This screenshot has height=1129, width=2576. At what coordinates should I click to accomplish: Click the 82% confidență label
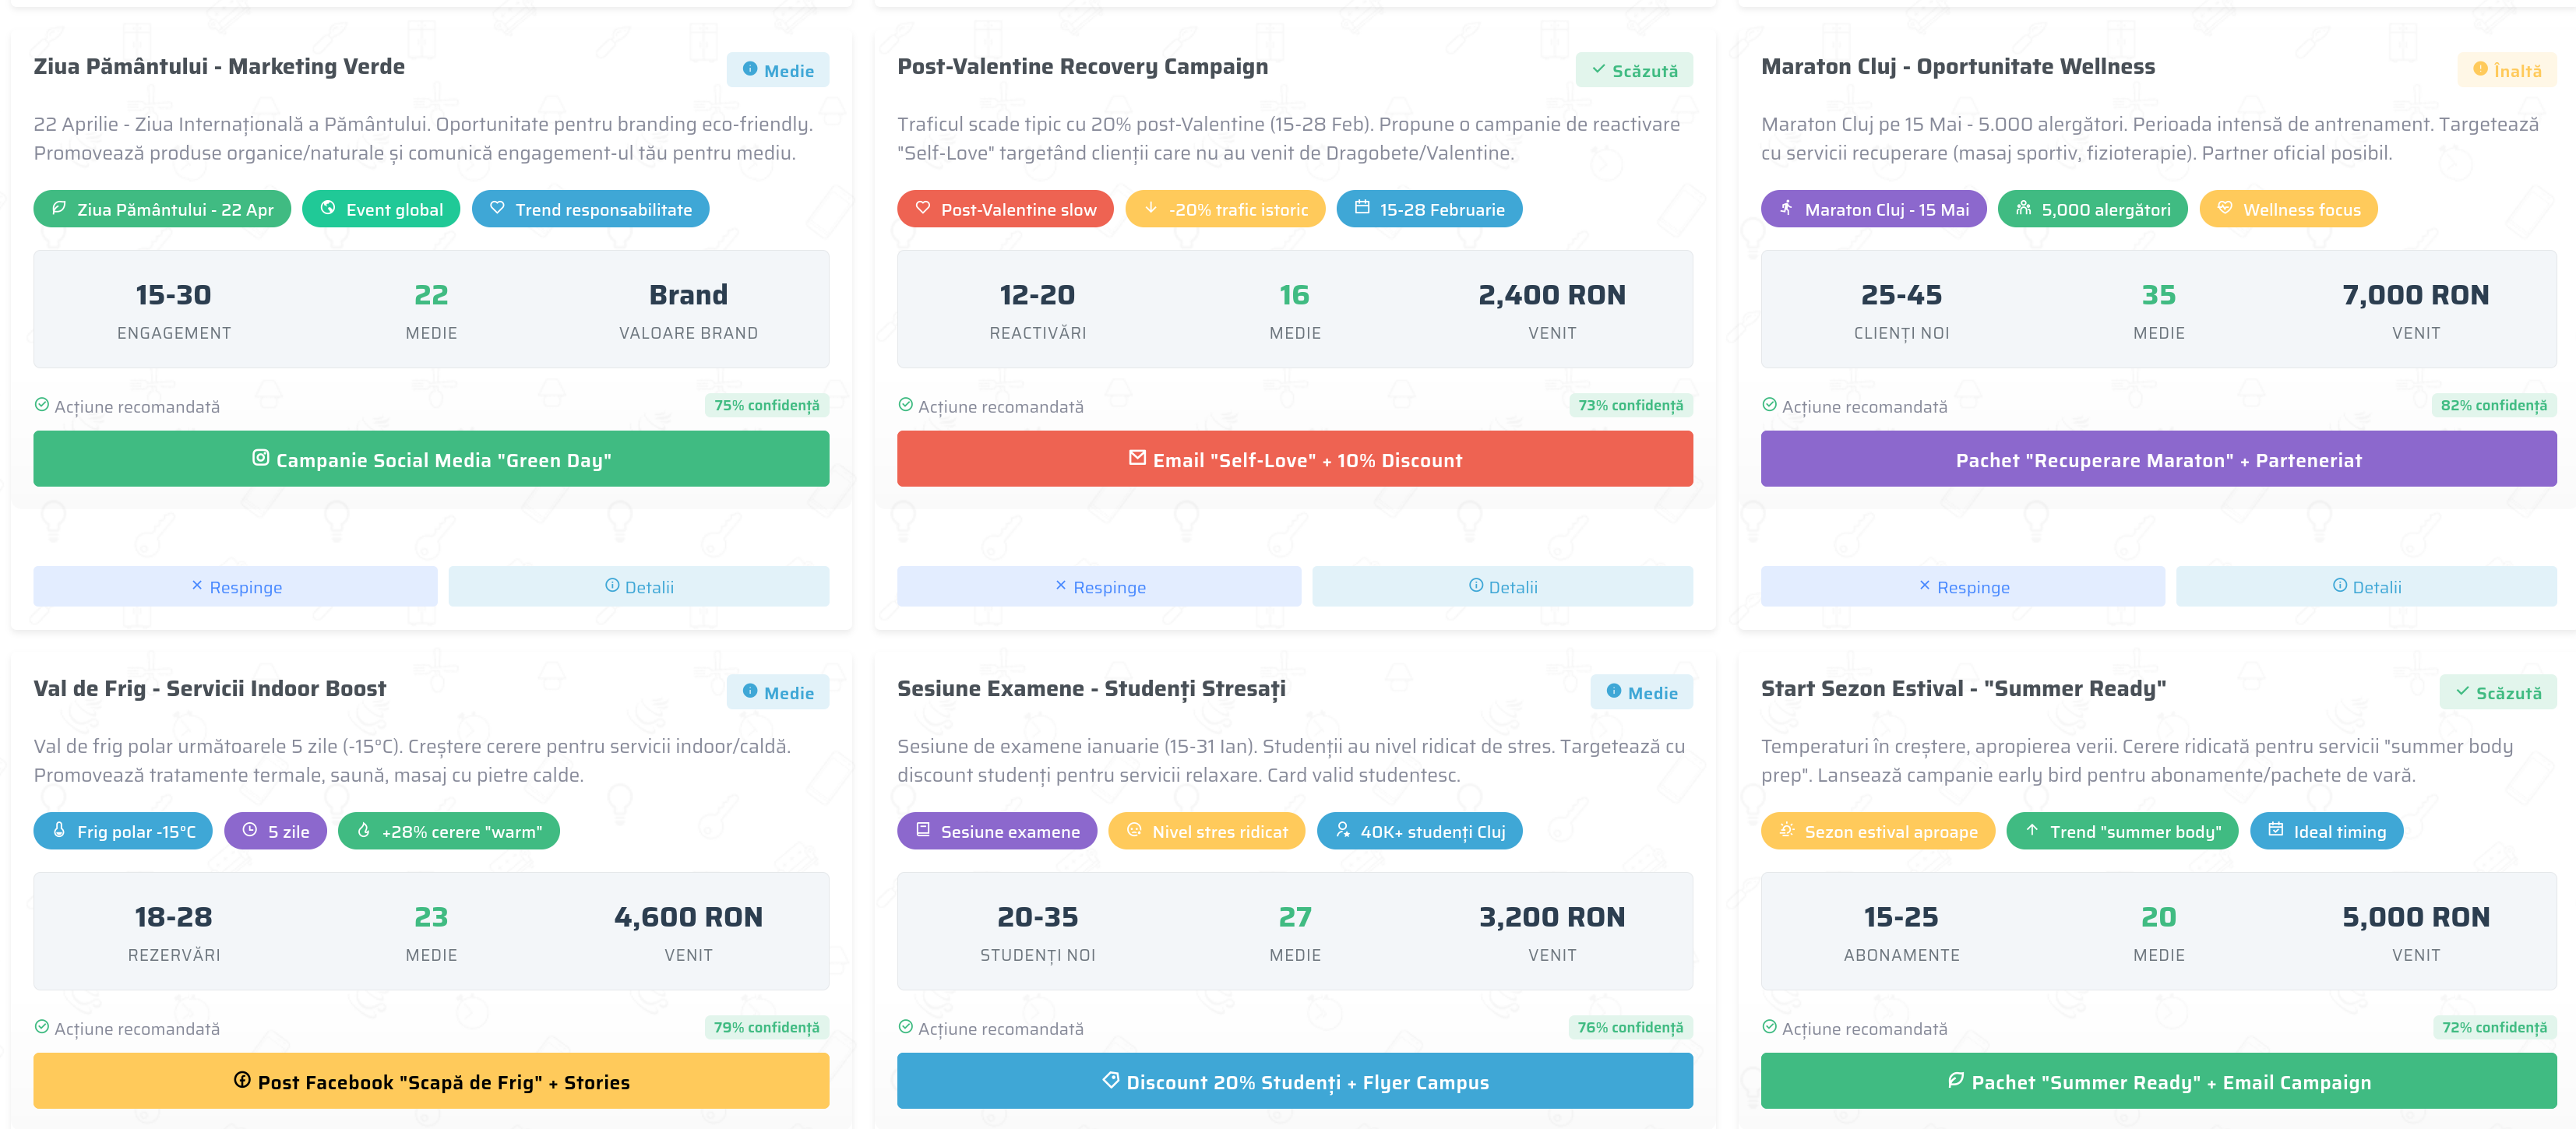2493,405
